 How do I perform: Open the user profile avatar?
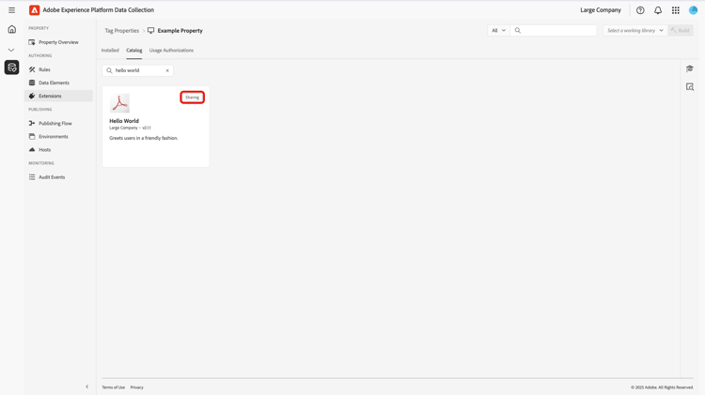point(693,10)
